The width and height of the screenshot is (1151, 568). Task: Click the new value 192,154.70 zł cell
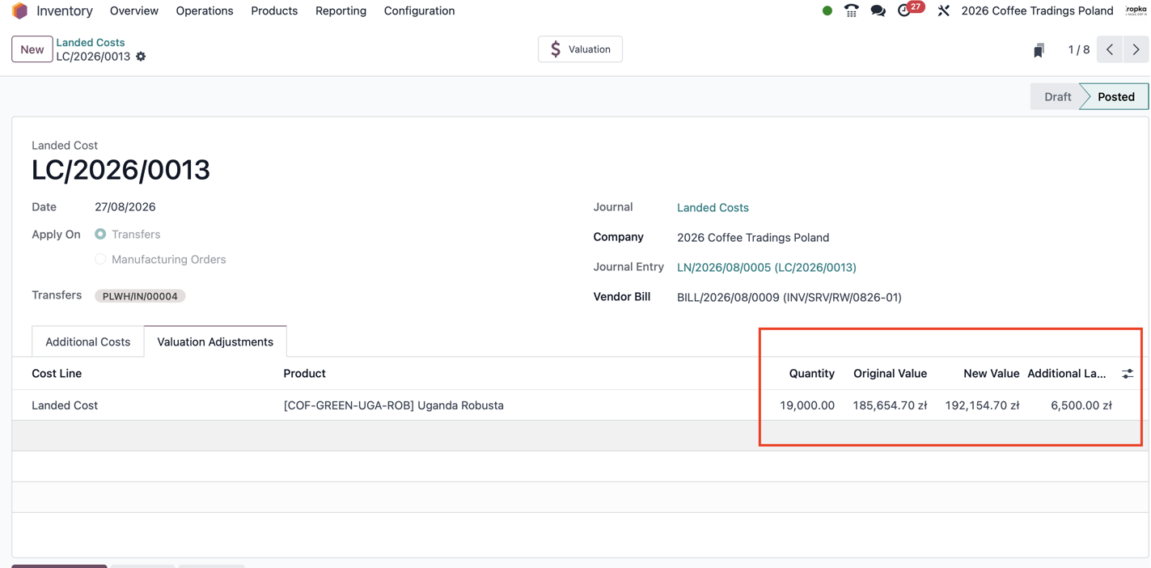982,405
